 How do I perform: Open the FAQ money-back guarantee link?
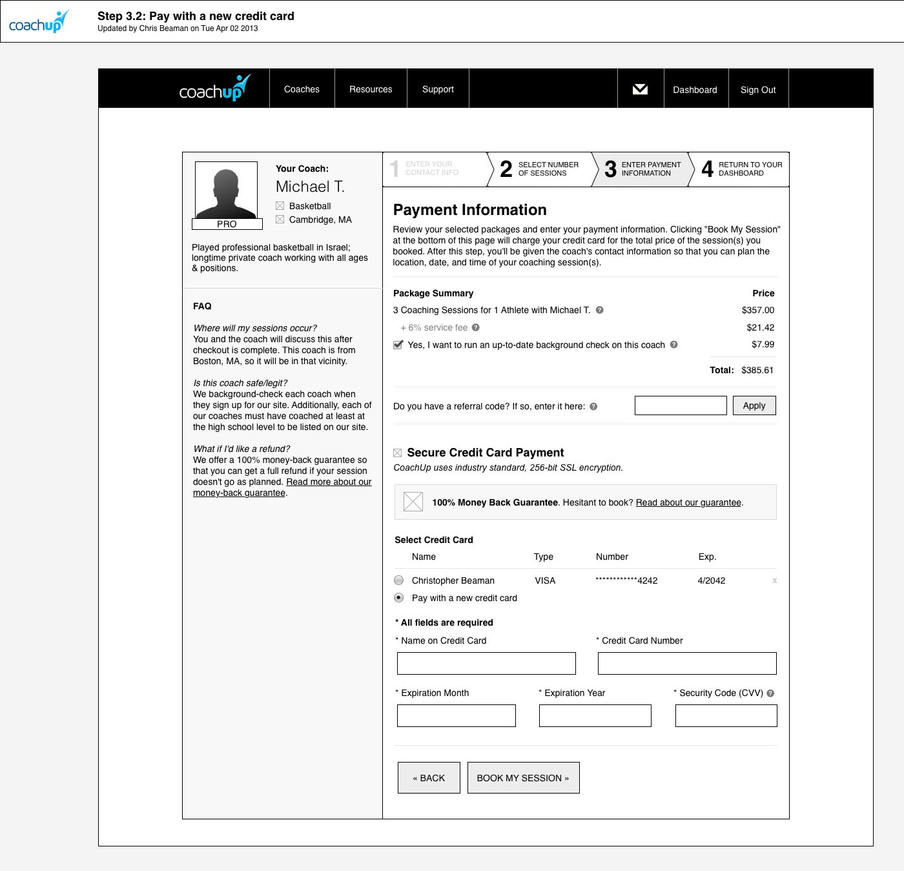pos(282,487)
